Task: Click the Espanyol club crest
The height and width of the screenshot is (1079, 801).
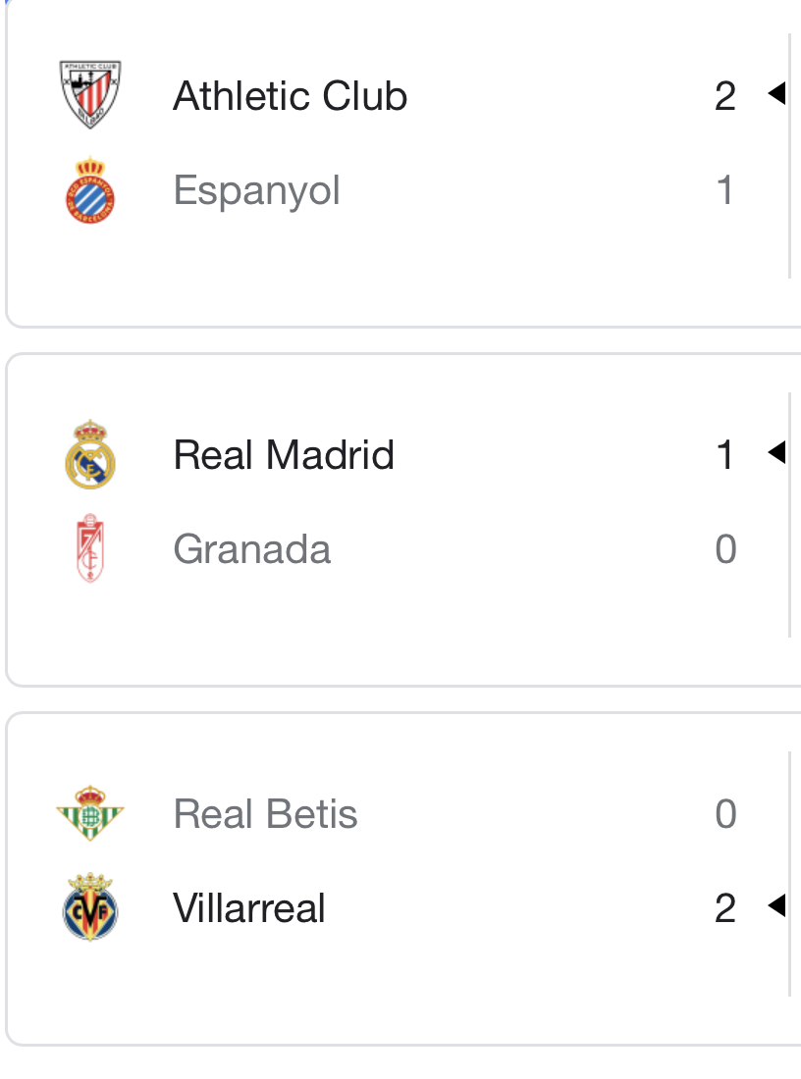Action: (x=90, y=189)
